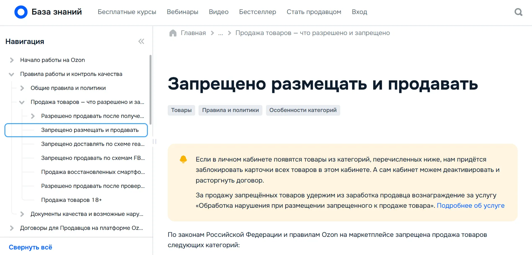Screen dimensions: 532x255
Task: Collapse 'Правила работы и контроль качества' section
Action: pos(11,74)
